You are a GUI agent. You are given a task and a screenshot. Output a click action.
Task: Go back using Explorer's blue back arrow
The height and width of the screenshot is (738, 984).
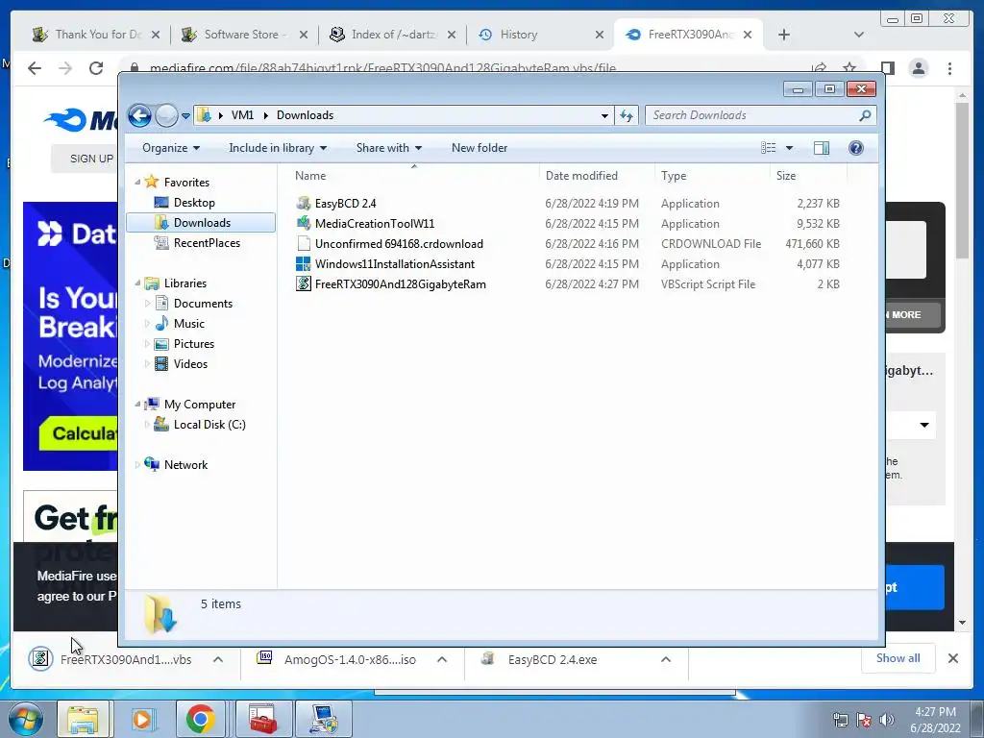click(x=139, y=115)
